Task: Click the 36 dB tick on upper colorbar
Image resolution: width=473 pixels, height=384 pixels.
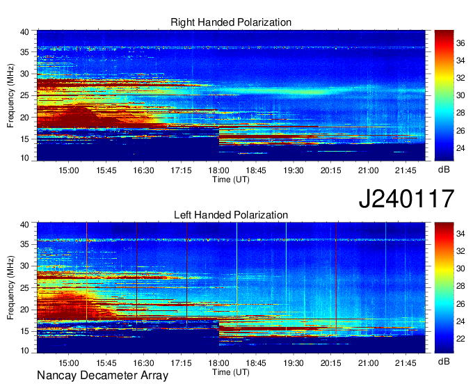Action: point(460,43)
